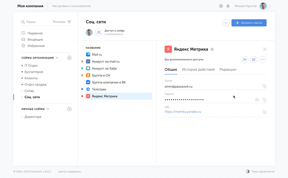Collapse the Сейфы организации section
The width and height of the screenshot is (288, 178).
click(x=57, y=58)
